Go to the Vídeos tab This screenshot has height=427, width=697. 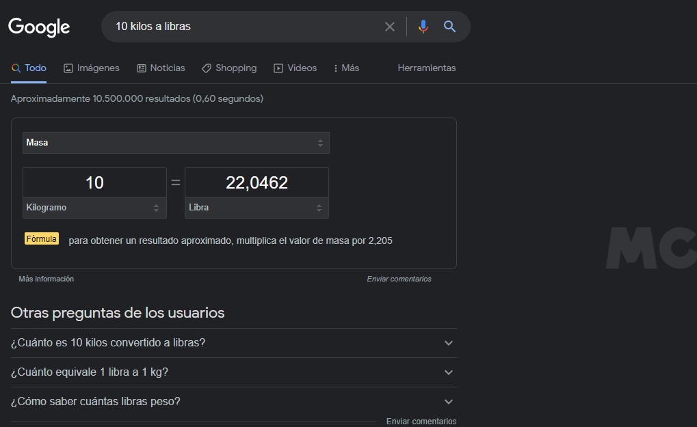(295, 68)
